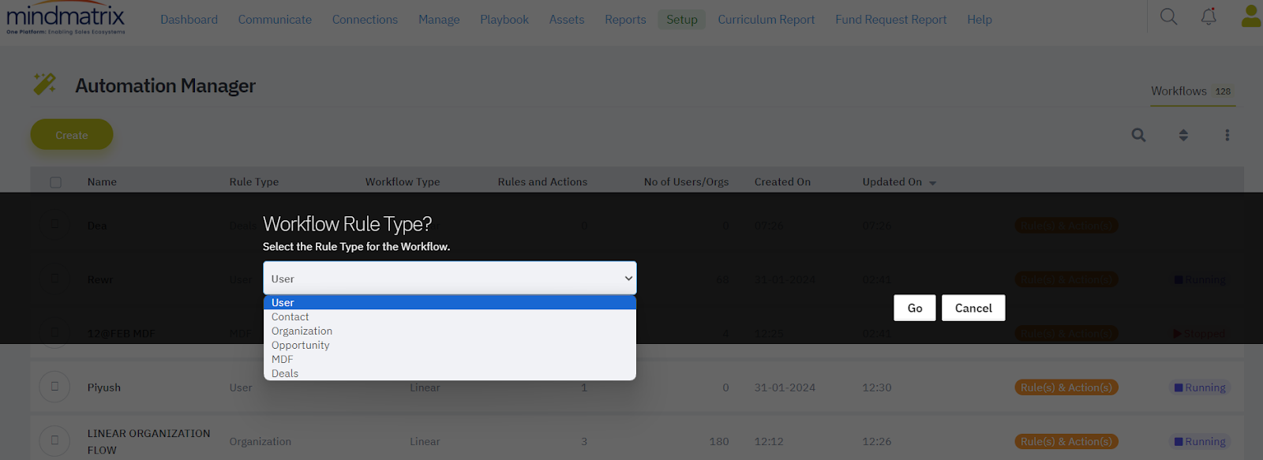Open the Setup menu
The image size is (1263, 460).
click(682, 19)
